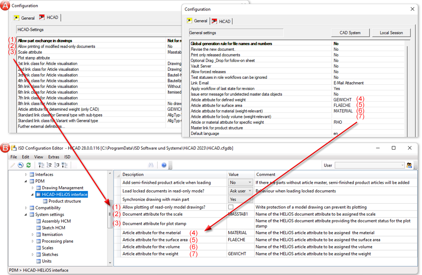Open help via the blue question mark icon
This screenshot has width=422, height=275.
(164, 165)
